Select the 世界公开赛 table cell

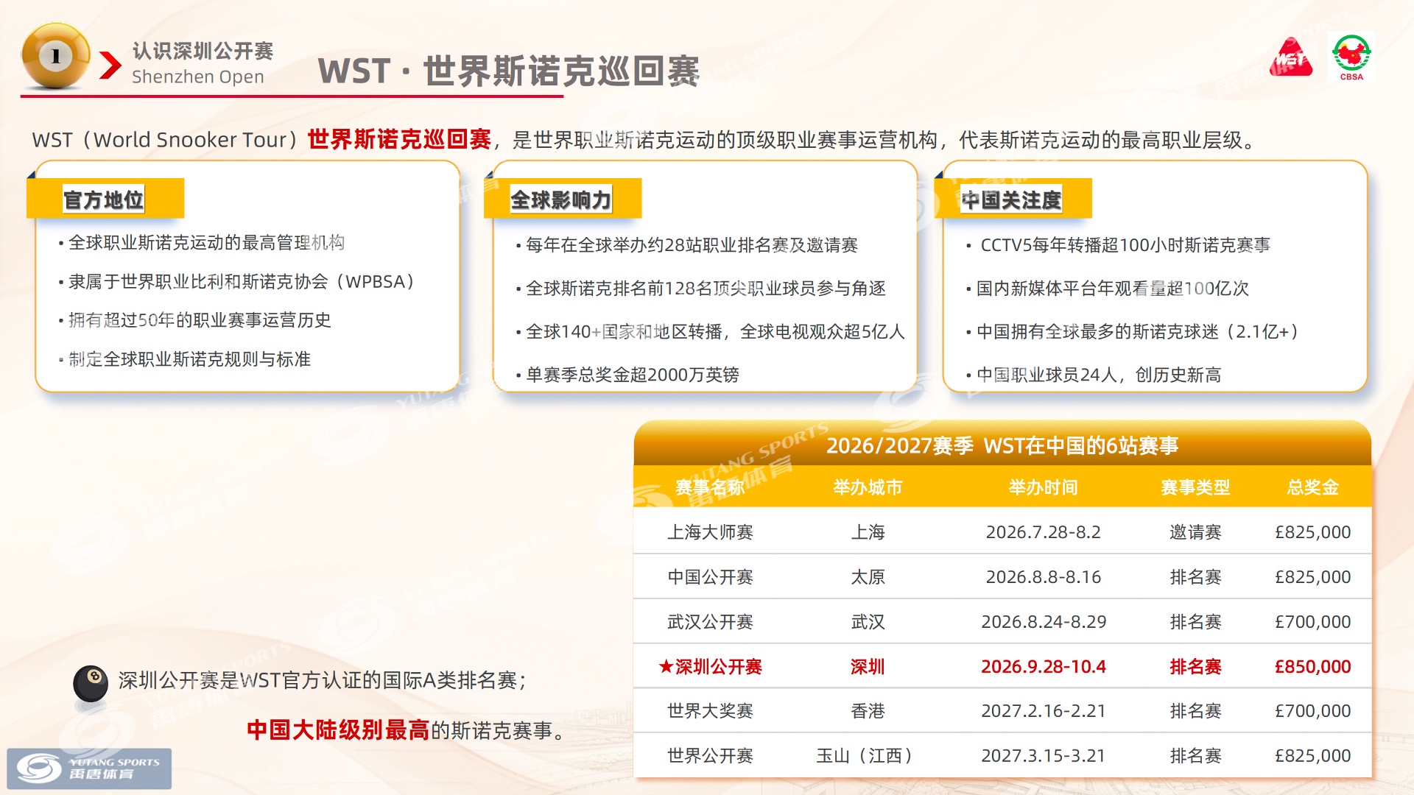710,755
